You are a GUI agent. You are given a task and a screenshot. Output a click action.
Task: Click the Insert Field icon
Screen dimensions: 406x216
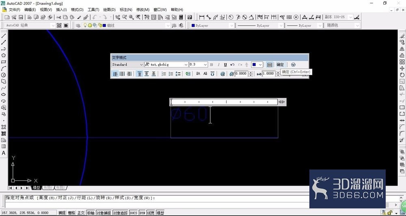(188, 74)
